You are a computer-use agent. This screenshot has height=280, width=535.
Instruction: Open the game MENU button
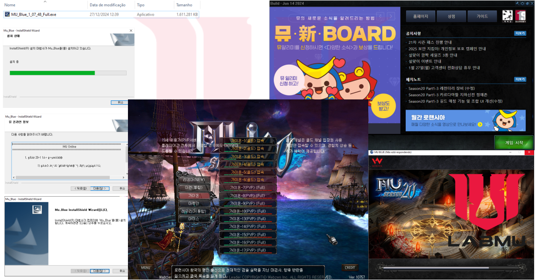pyautogui.click(x=146, y=268)
